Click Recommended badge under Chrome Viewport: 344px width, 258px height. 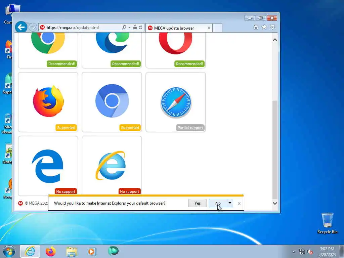click(x=62, y=64)
